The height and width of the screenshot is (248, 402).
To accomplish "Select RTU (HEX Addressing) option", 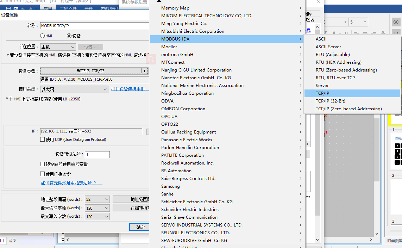I will click(352, 62).
